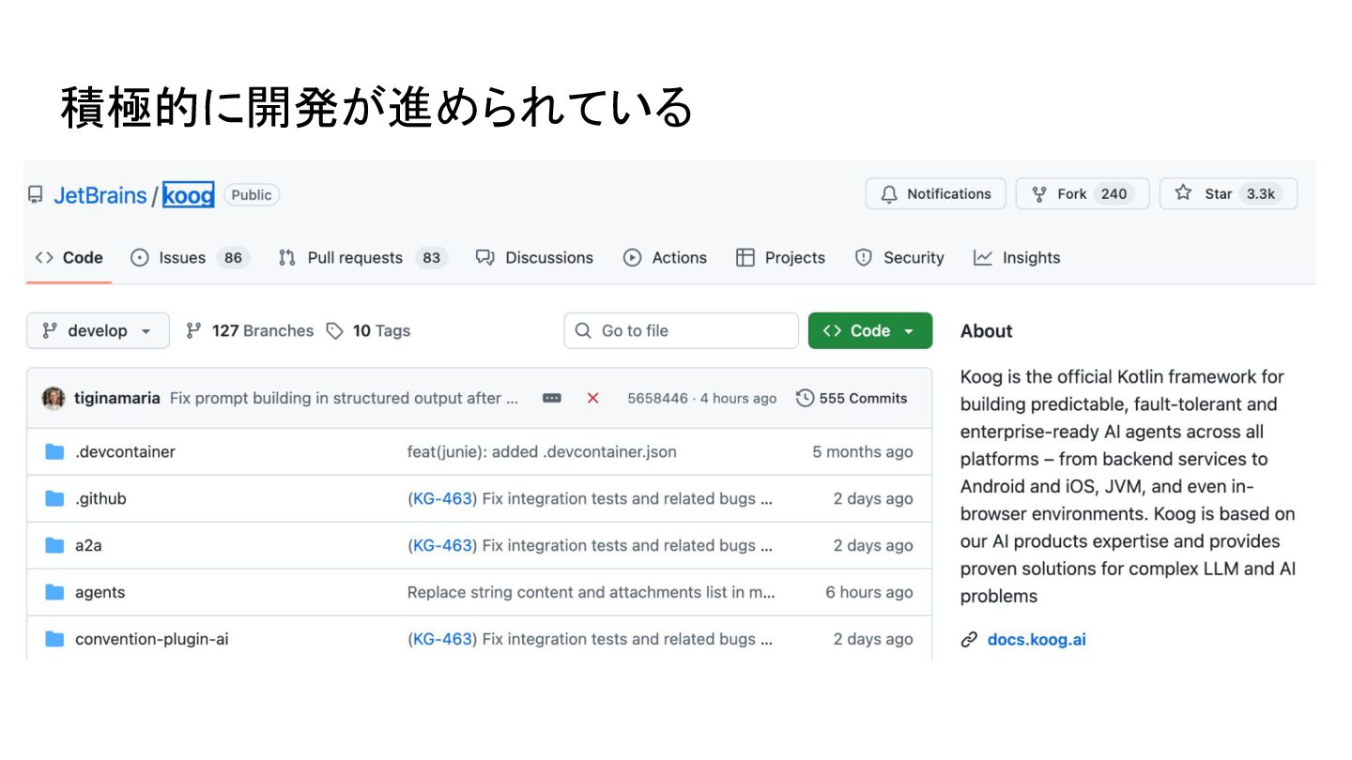Screen dimensions: 1352x760
Task: Expand commit details with ellipsis button
Action: (x=552, y=398)
